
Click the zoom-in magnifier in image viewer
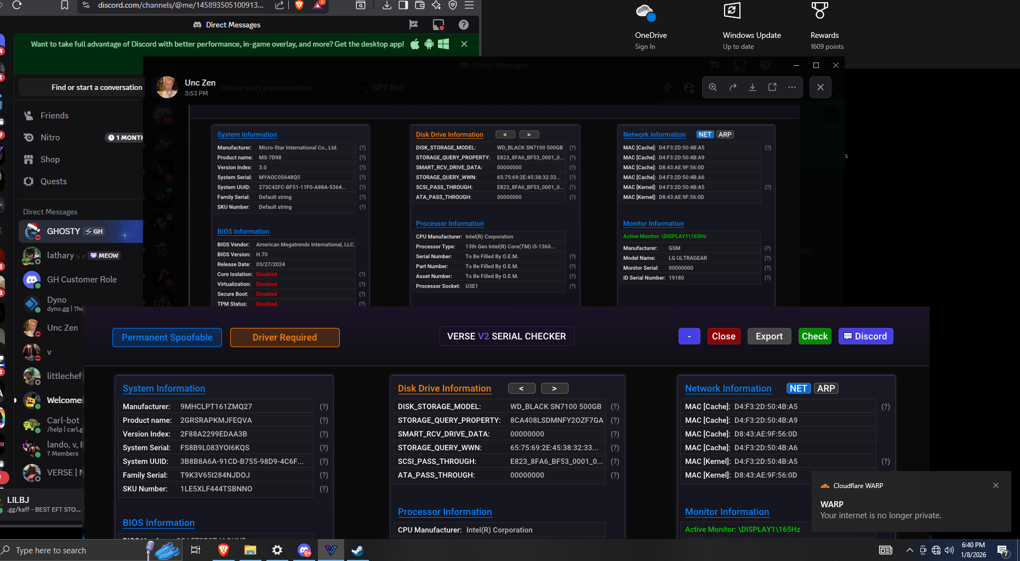pyautogui.click(x=713, y=87)
